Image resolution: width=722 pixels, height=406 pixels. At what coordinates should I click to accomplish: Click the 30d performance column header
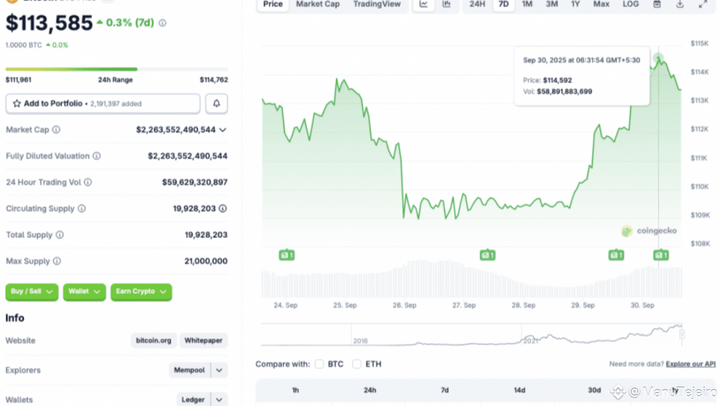tap(594, 390)
